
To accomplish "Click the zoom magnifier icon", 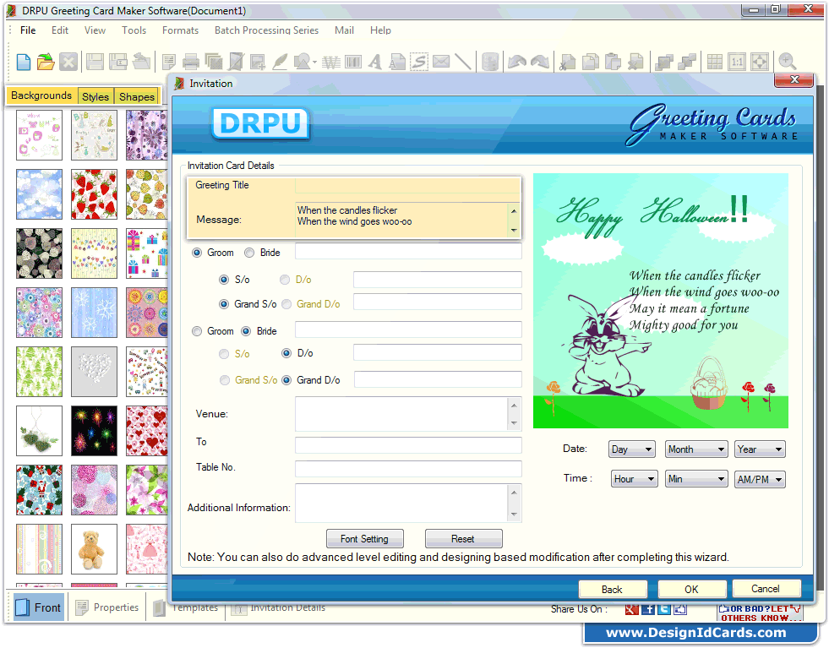I will [x=788, y=62].
